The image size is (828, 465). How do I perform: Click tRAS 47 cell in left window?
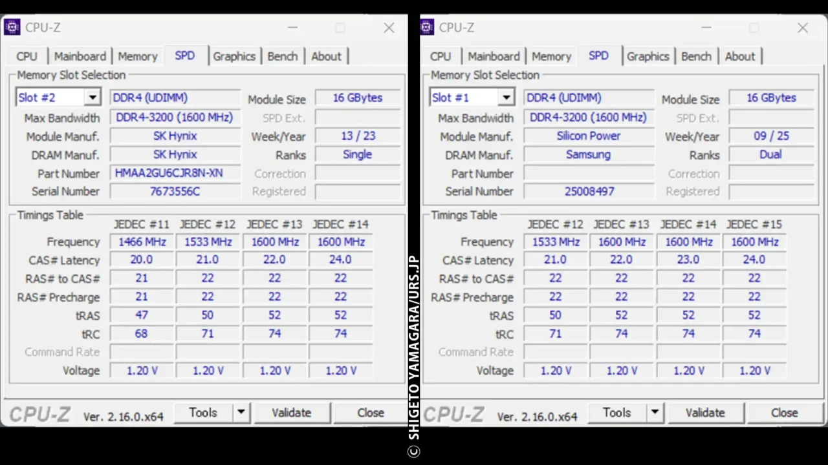[142, 315]
